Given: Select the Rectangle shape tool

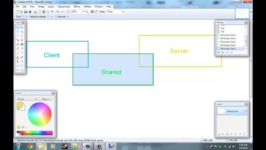Looking at the screenshot, I should pyautogui.click(x=17, y=66).
